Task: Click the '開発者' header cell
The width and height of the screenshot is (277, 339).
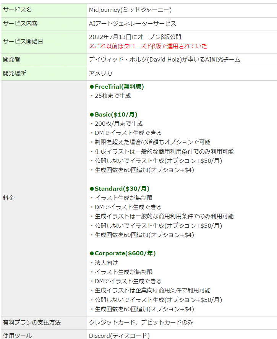Action: pyautogui.click(x=44, y=60)
